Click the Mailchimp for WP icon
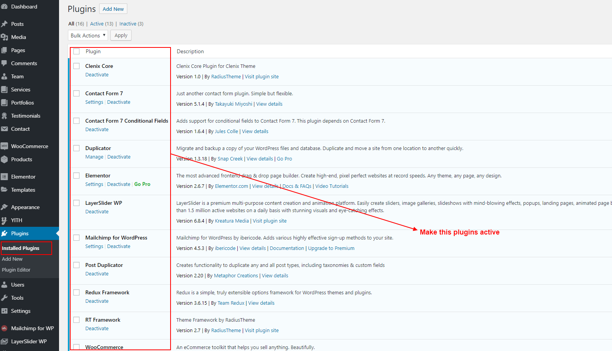 point(4,328)
